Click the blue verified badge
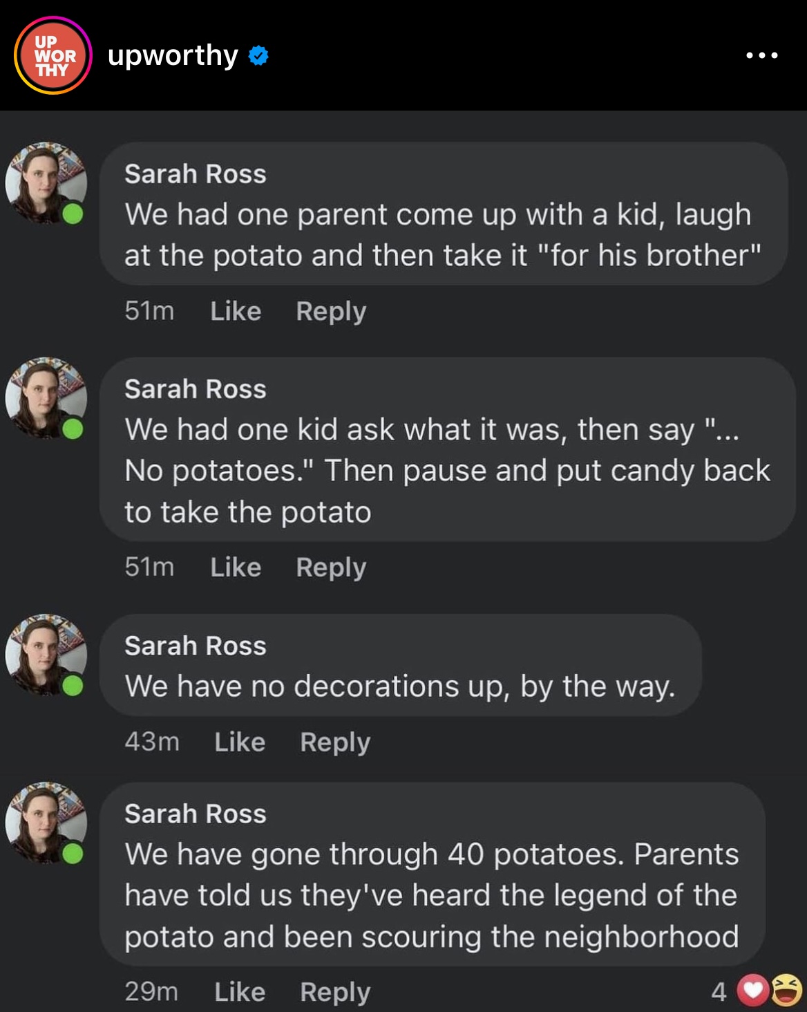The width and height of the screenshot is (807, 1012). tap(258, 55)
